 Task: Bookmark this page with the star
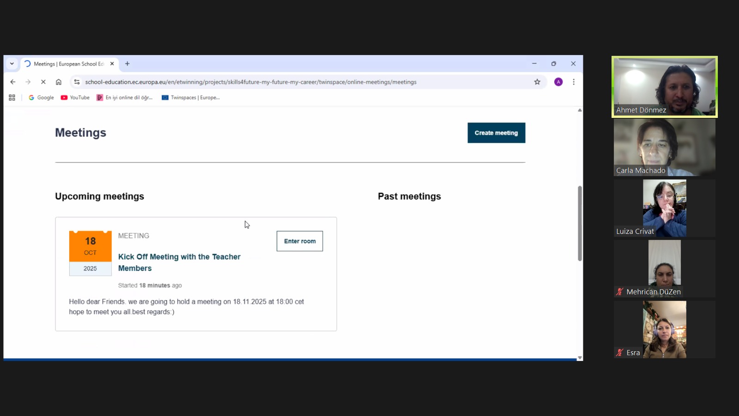[537, 82]
